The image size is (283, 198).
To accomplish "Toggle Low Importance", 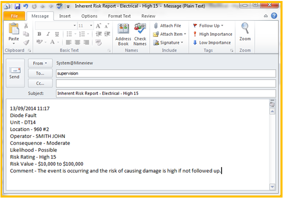I will point(212,42).
